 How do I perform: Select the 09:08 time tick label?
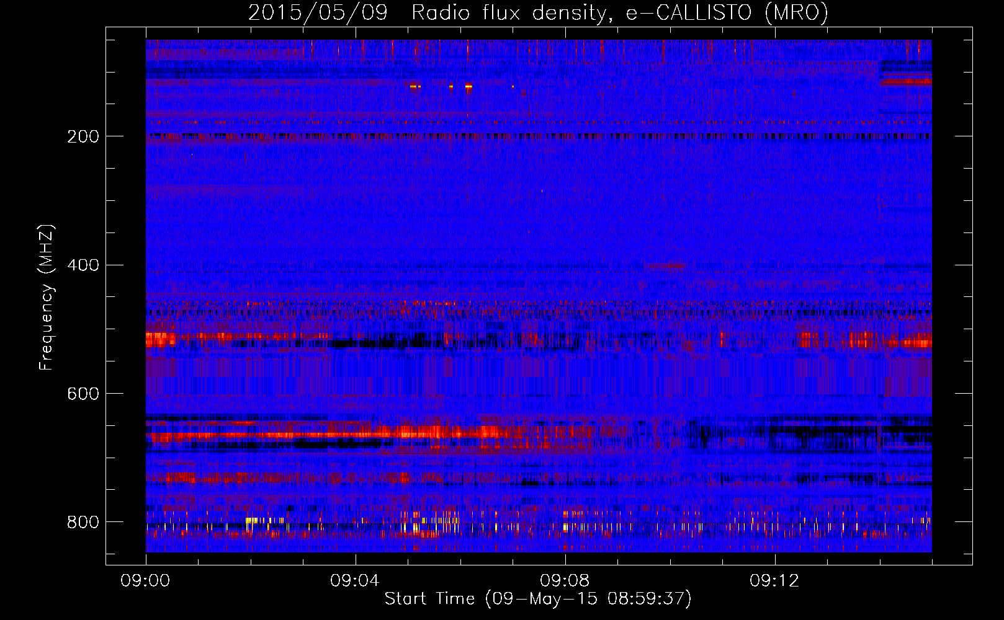(565, 581)
